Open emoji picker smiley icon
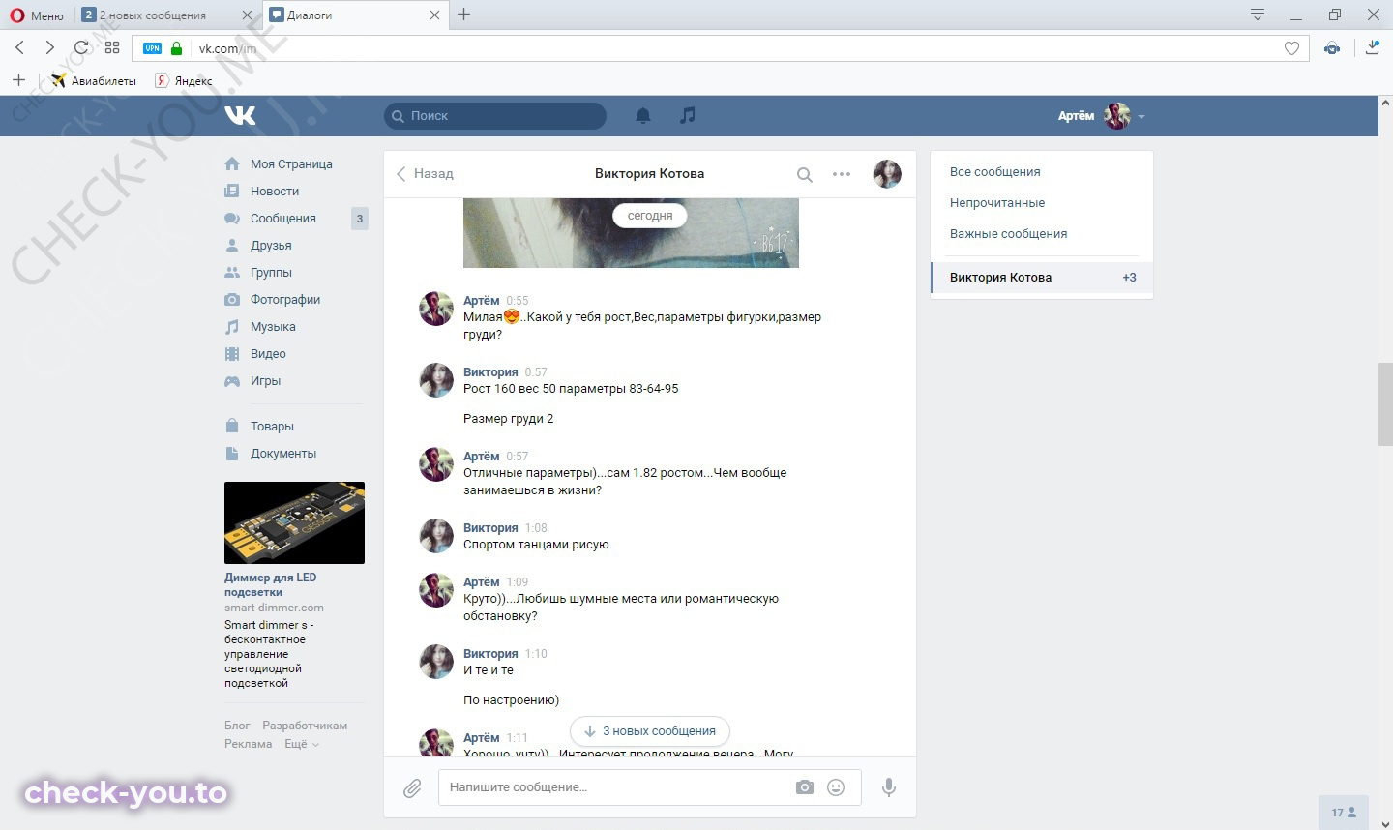1393x830 pixels. [x=836, y=787]
